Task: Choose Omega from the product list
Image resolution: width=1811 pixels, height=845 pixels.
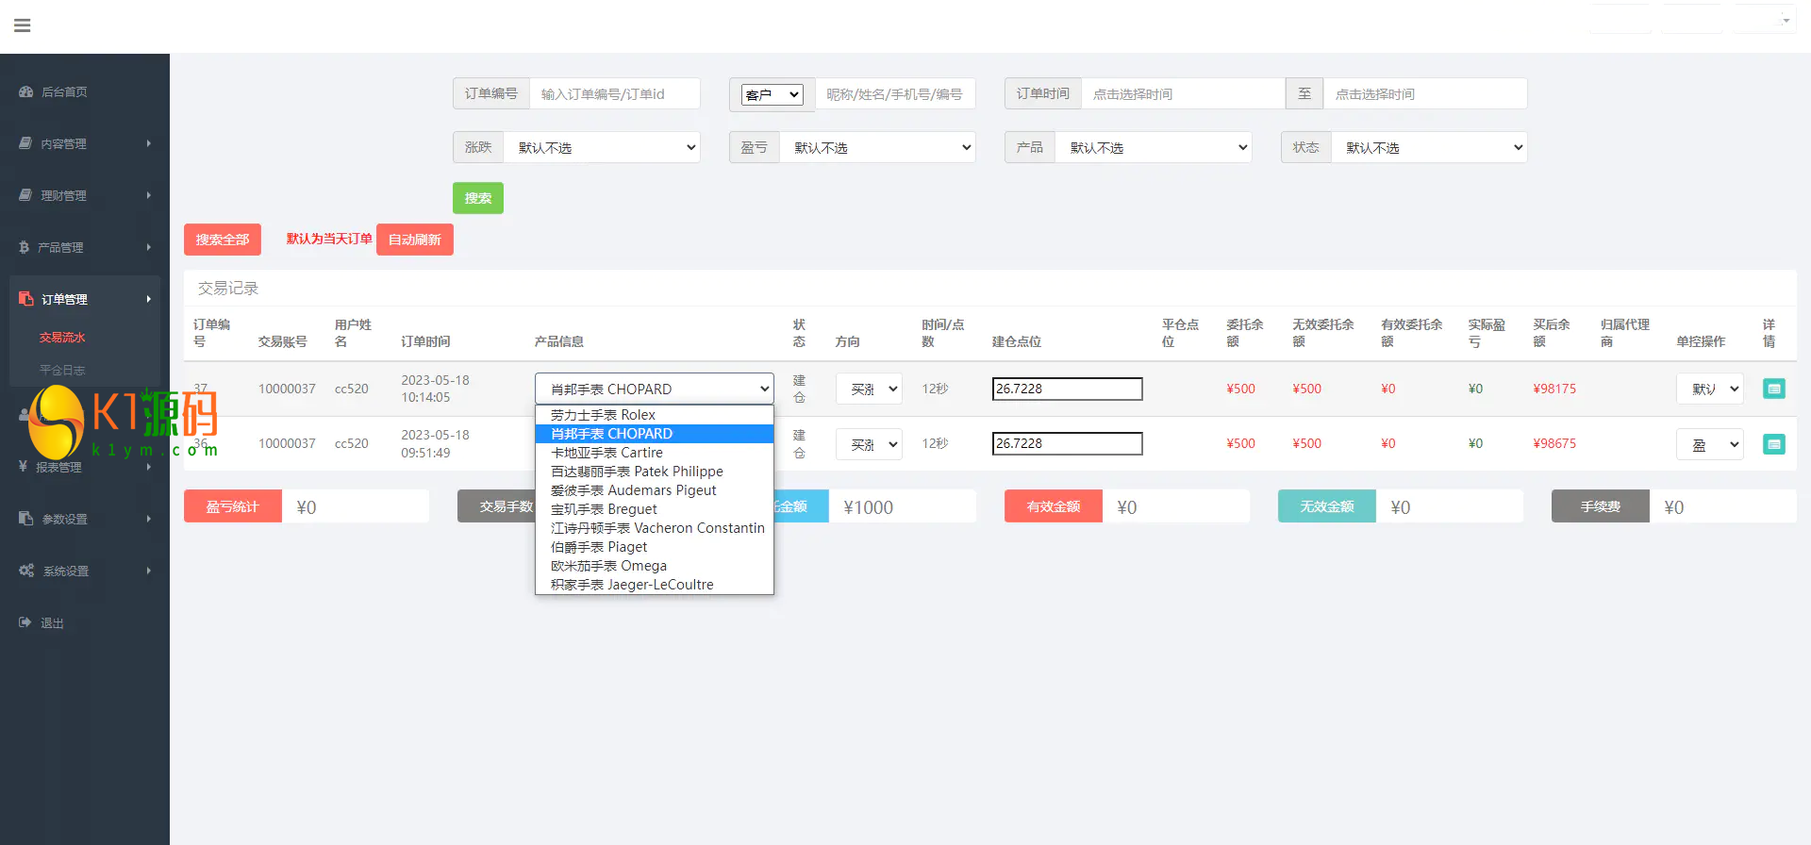Action: 608,566
